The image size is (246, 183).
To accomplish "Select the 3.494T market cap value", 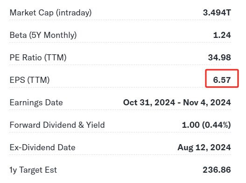I will (x=217, y=13).
